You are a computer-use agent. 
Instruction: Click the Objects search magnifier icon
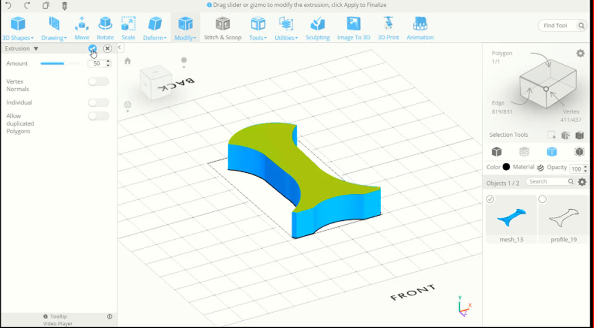coord(571,181)
